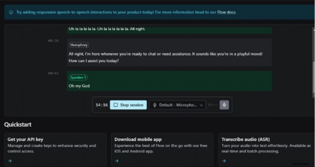Click the 00:36 transcript timestamp

pos(53,41)
